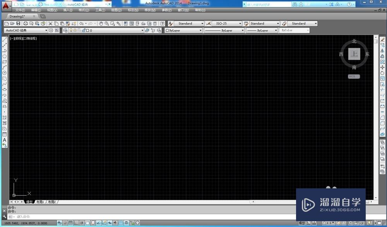Open Help question mark icon
Viewport: 387px width, 227px height.
point(162,24)
